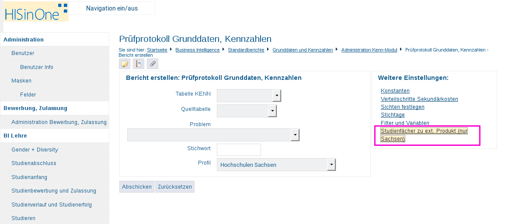The image size is (515, 224).
Task: Go to Business Intelligence breadcrumb
Action: pyautogui.click(x=197, y=50)
